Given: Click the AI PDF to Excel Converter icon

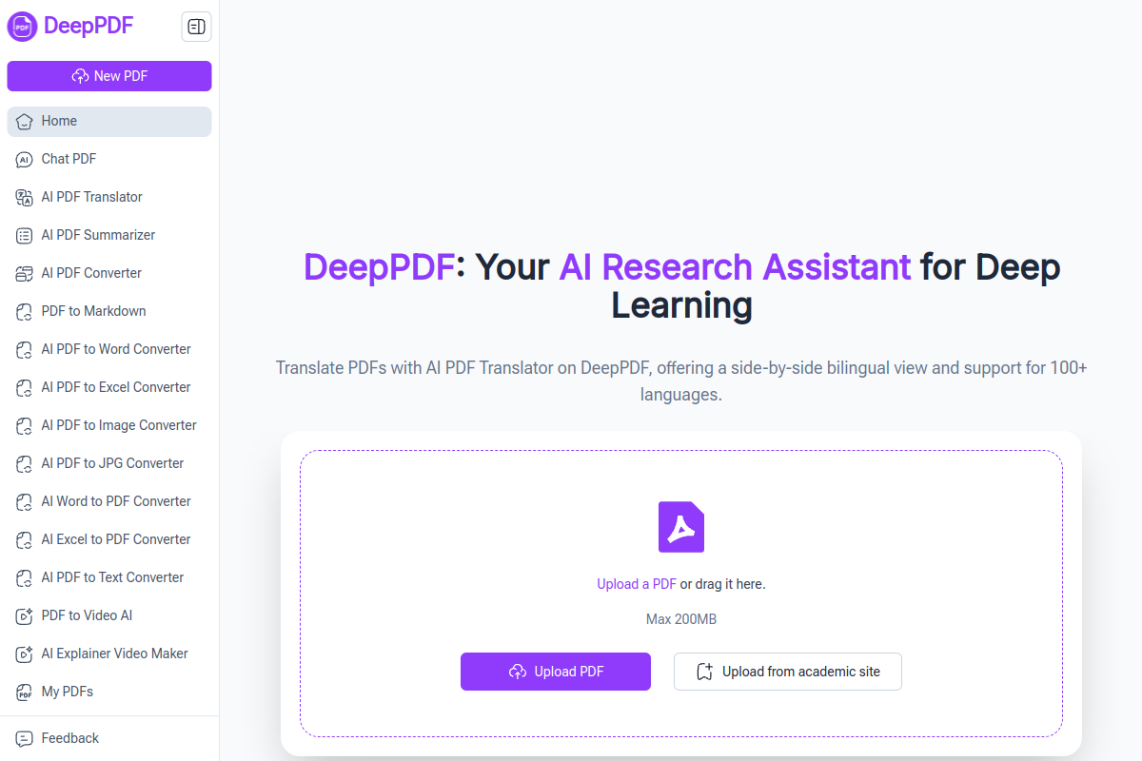Looking at the screenshot, I should point(25,388).
